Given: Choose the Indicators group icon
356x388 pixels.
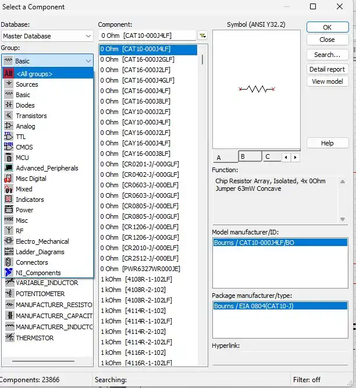Looking at the screenshot, I should click(9, 199).
